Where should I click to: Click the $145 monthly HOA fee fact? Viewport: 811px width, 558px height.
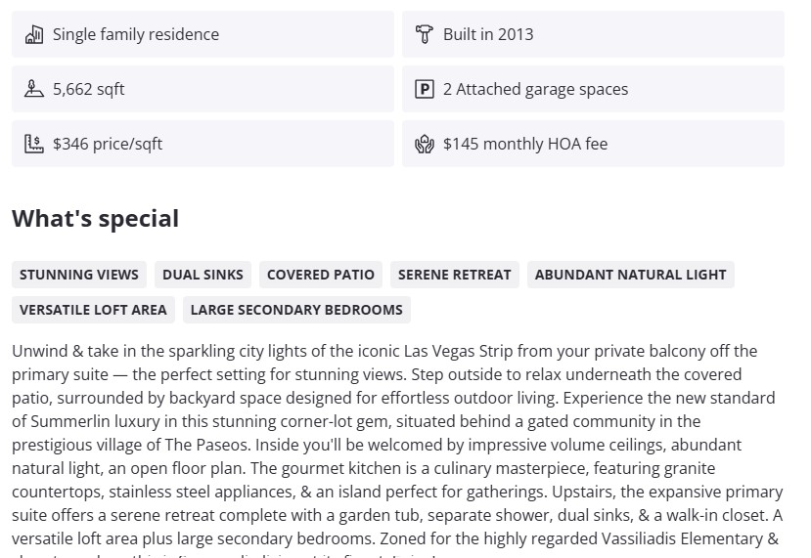pyautogui.click(x=525, y=144)
